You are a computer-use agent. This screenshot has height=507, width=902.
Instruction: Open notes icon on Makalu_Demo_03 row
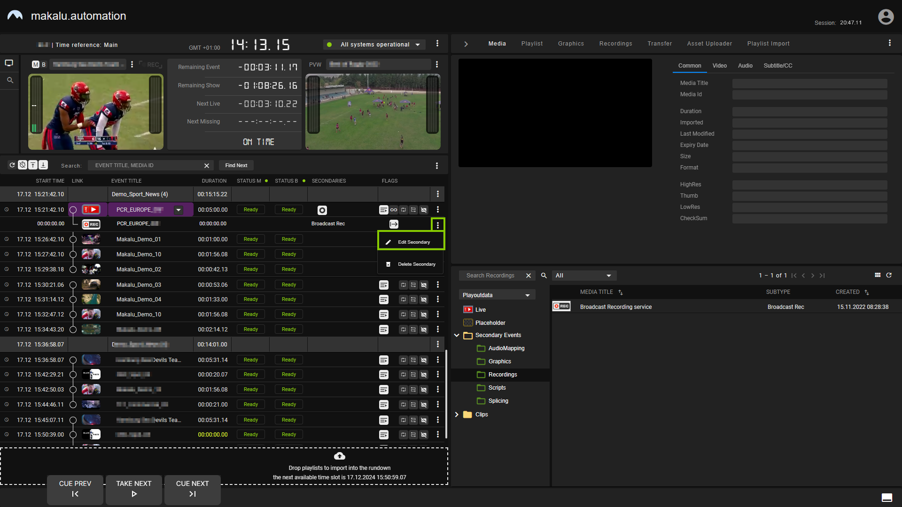coord(384,285)
